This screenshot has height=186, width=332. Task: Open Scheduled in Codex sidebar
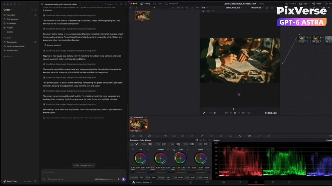pyautogui.click(x=11, y=23)
